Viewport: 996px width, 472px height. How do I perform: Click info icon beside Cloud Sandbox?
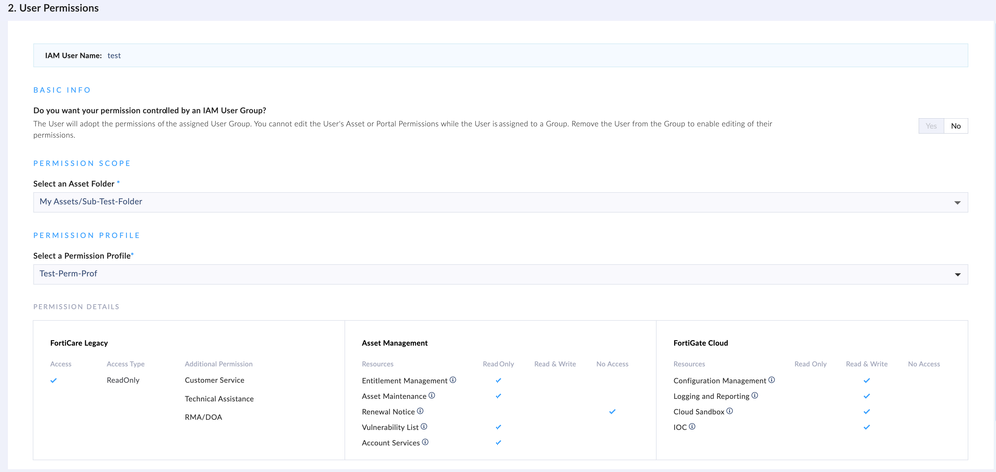(730, 411)
